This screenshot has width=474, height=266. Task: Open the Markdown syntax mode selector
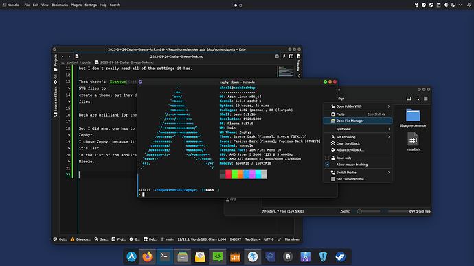293,239
